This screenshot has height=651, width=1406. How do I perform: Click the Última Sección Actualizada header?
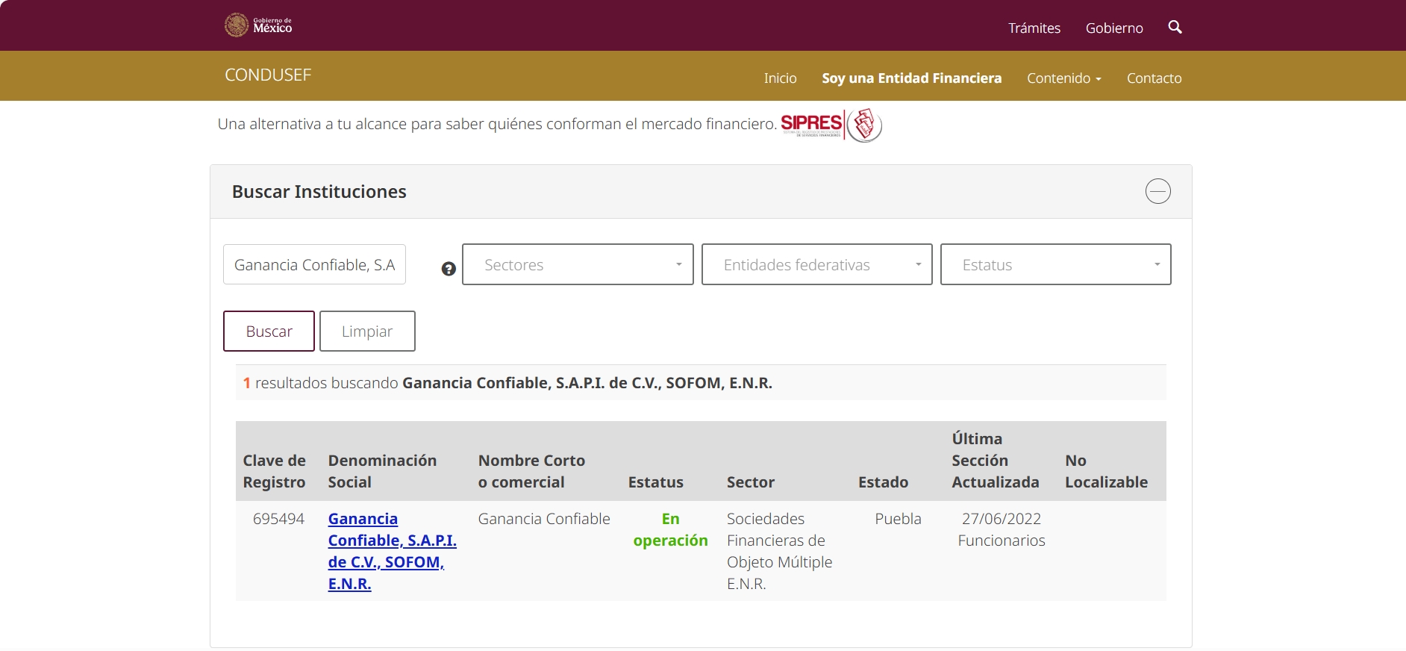[x=995, y=460]
